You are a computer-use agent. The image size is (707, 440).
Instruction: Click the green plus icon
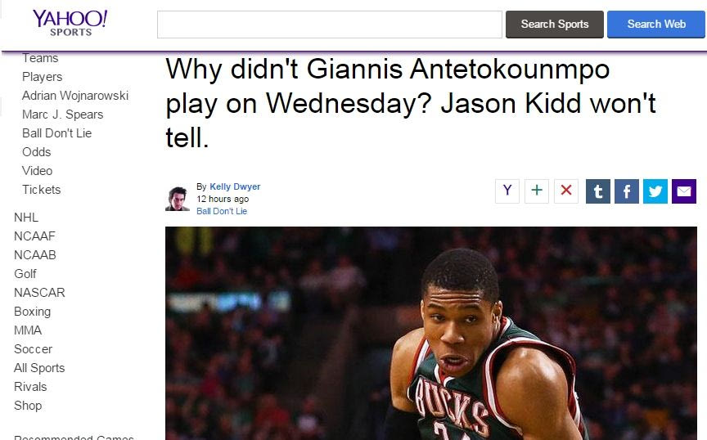pyautogui.click(x=537, y=191)
